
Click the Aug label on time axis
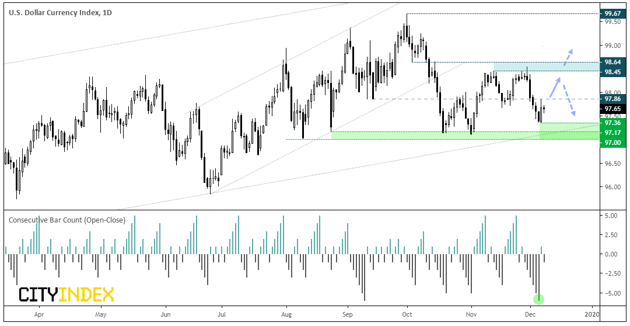coord(286,313)
